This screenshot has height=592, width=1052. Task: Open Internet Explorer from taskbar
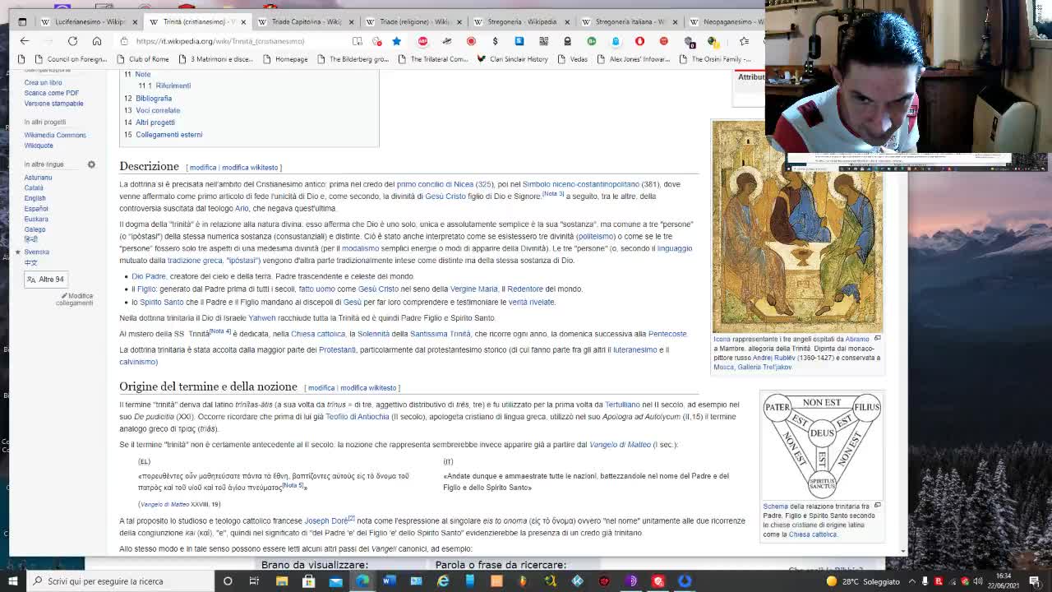[443, 580]
